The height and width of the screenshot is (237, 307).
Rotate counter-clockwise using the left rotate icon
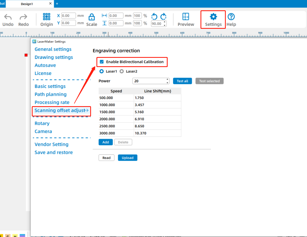click(x=154, y=17)
